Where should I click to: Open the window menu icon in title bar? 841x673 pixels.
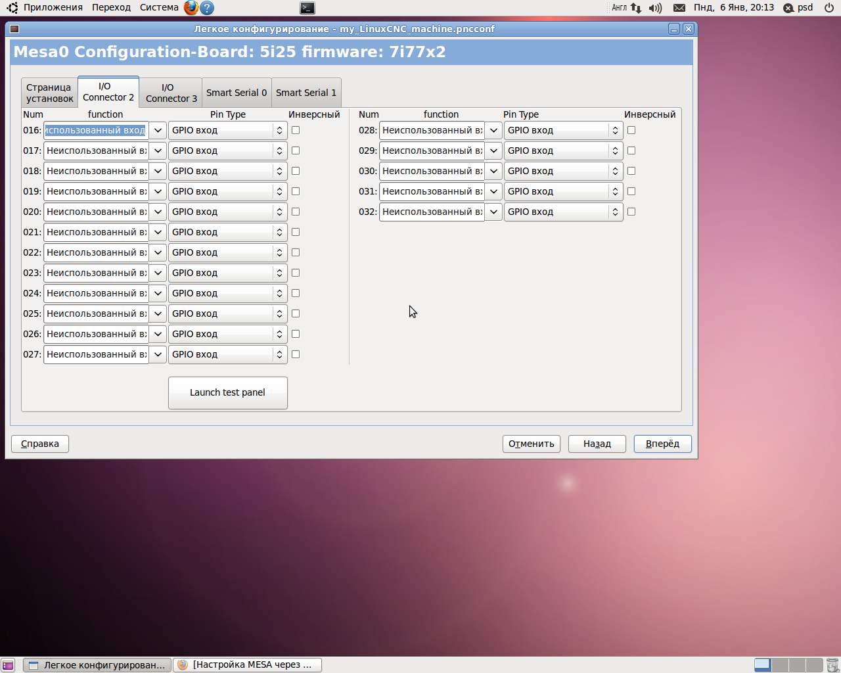click(x=14, y=29)
